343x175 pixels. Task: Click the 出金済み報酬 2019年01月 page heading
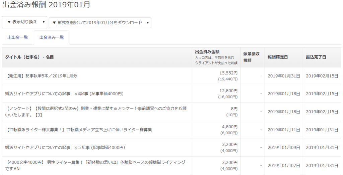[46, 5]
